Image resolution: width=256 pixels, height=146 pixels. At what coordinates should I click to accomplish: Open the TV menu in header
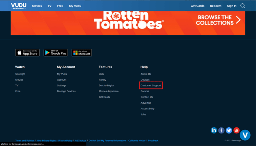pos(49,6)
